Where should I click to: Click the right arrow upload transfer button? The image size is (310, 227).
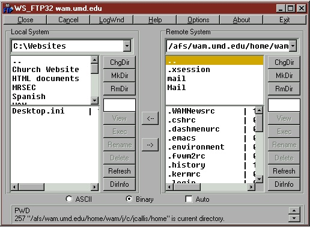coord(150,145)
